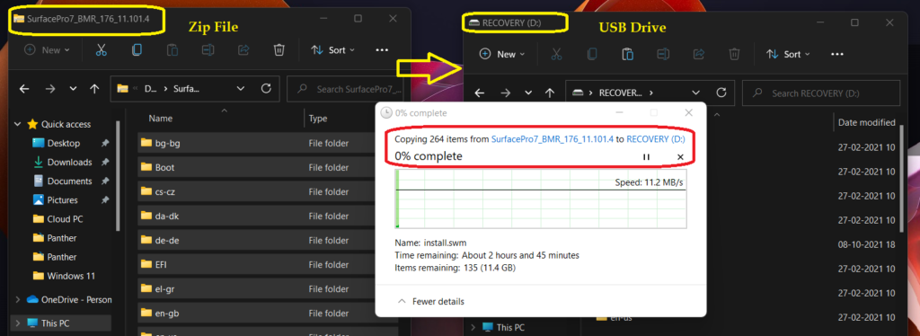This screenshot has height=336, width=920.
Task: Expand recent locations in SurfacePro7 window
Action: point(73,89)
